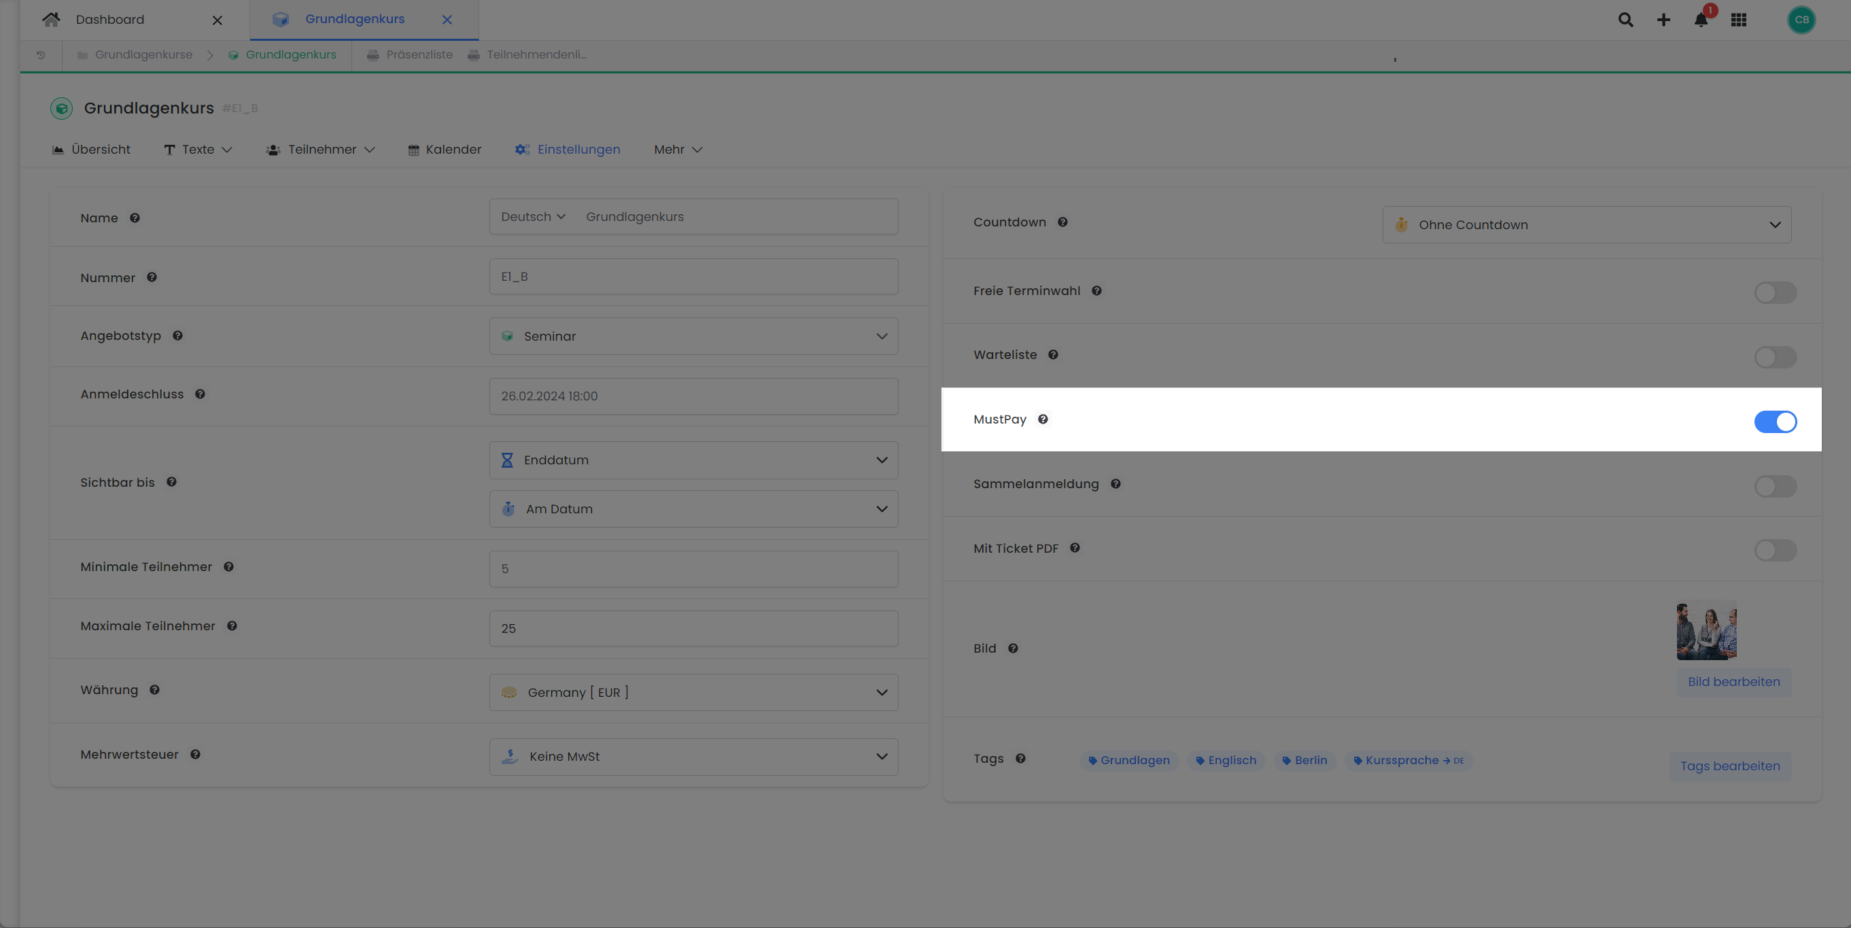Open Tags bearbeiten

tap(1729, 766)
